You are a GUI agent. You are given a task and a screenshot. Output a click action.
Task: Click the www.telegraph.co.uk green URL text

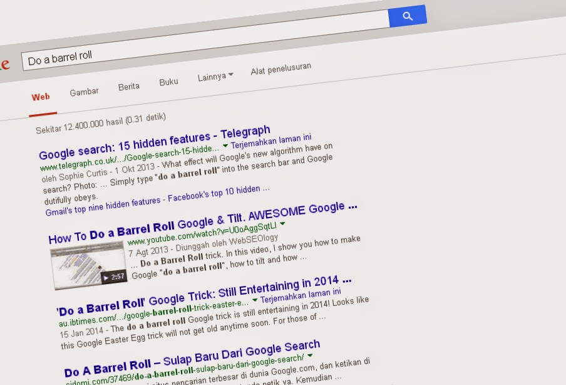tap(129, 157)
